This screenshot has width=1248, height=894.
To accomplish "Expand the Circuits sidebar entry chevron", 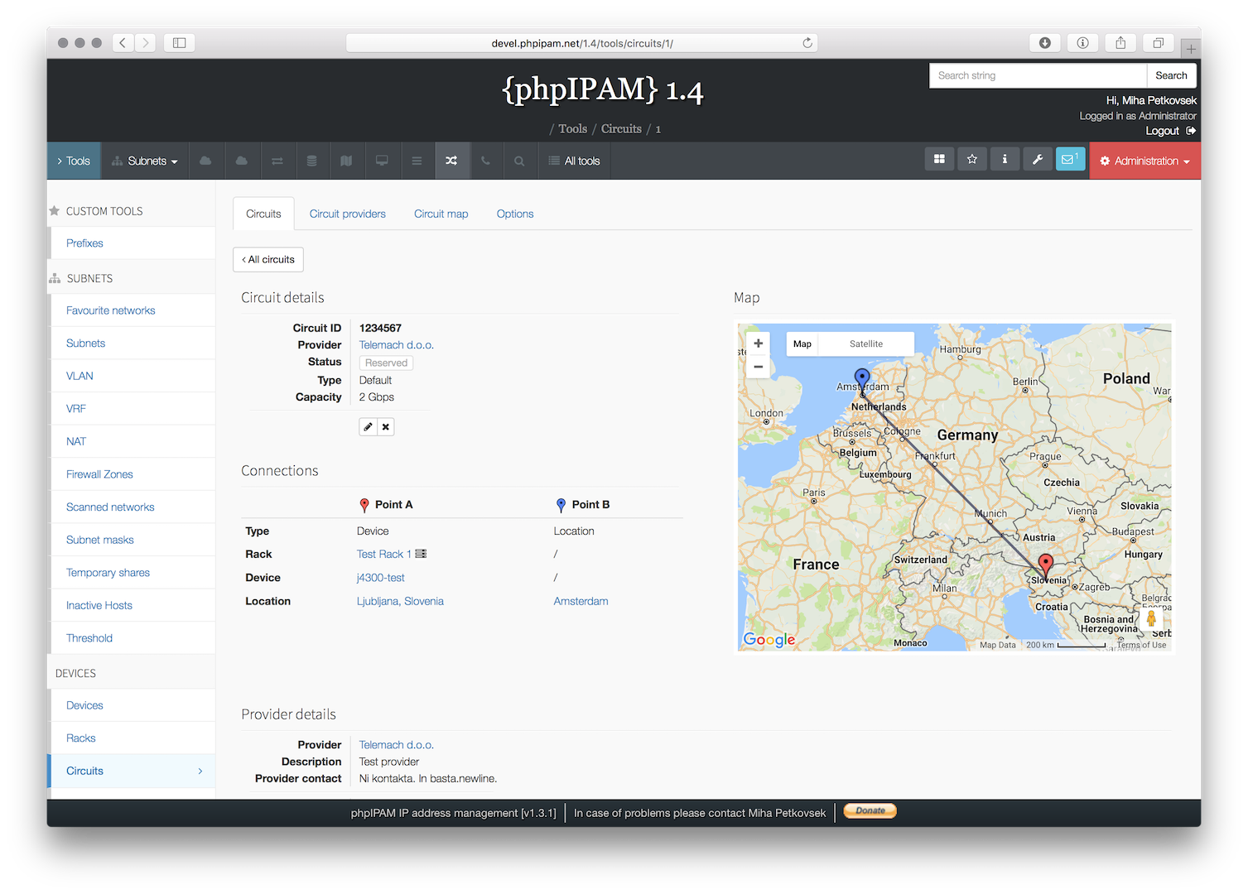I will [200, 771].
